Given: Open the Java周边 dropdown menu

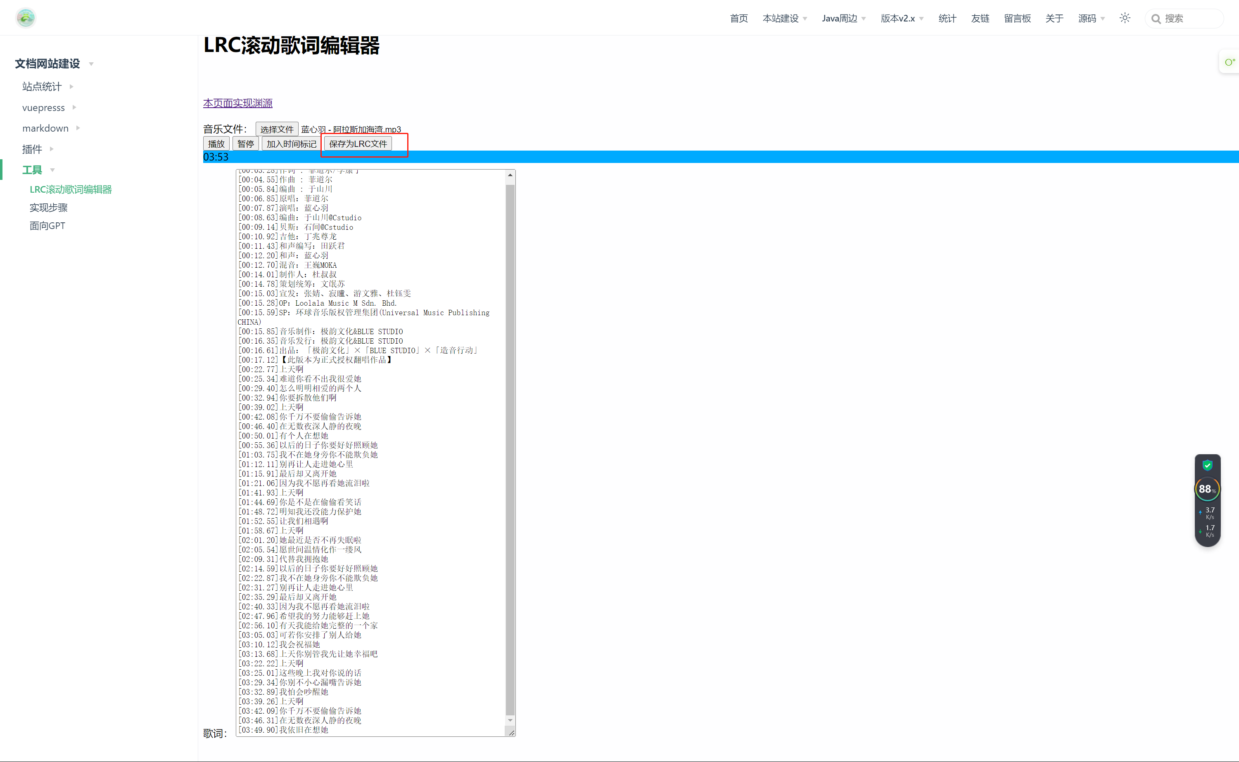Looking at the screenshot, I should click(843, 19).
